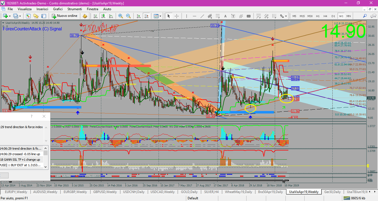Open the Finestra menu
The width and height of the screenshot is (378, 201).
point(92,9)
